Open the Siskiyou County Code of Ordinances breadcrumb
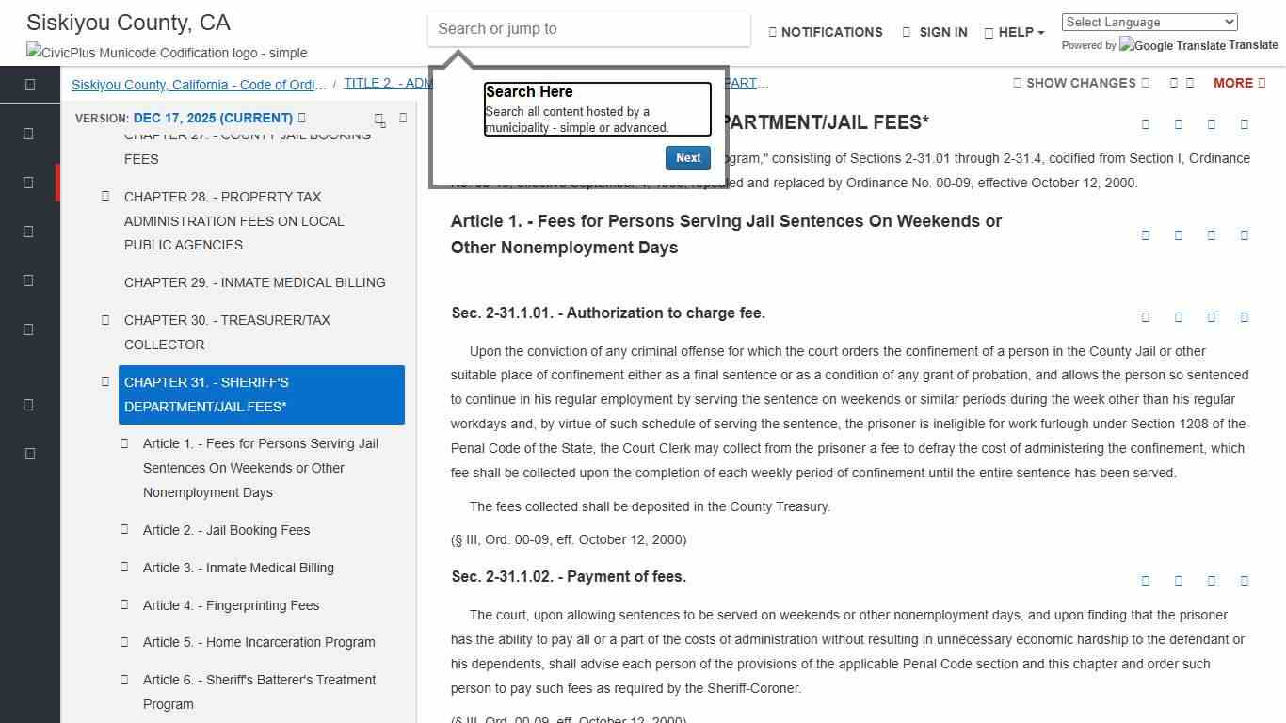Screen dimensions: 1286x723 (199, 85)
